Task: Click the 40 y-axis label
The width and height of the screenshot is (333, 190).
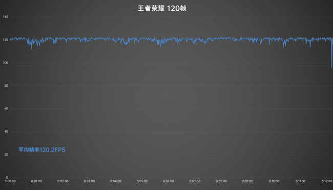Action: click(6, 131)
